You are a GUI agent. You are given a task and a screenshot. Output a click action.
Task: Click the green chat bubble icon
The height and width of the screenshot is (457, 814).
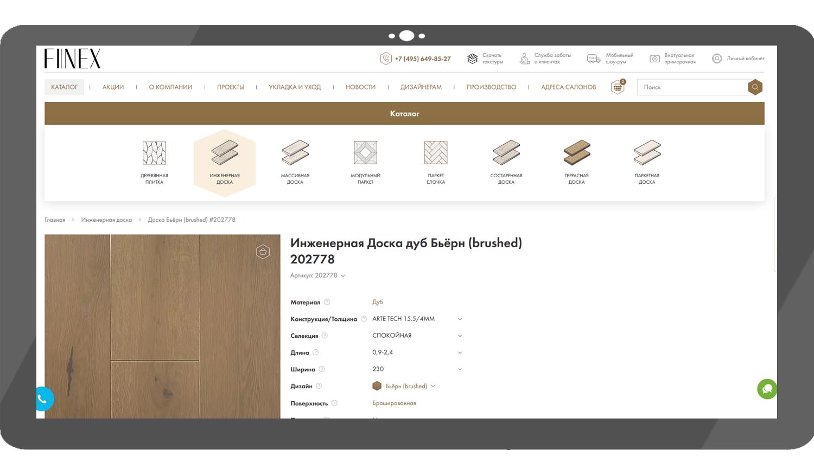(x=767, y=389)
